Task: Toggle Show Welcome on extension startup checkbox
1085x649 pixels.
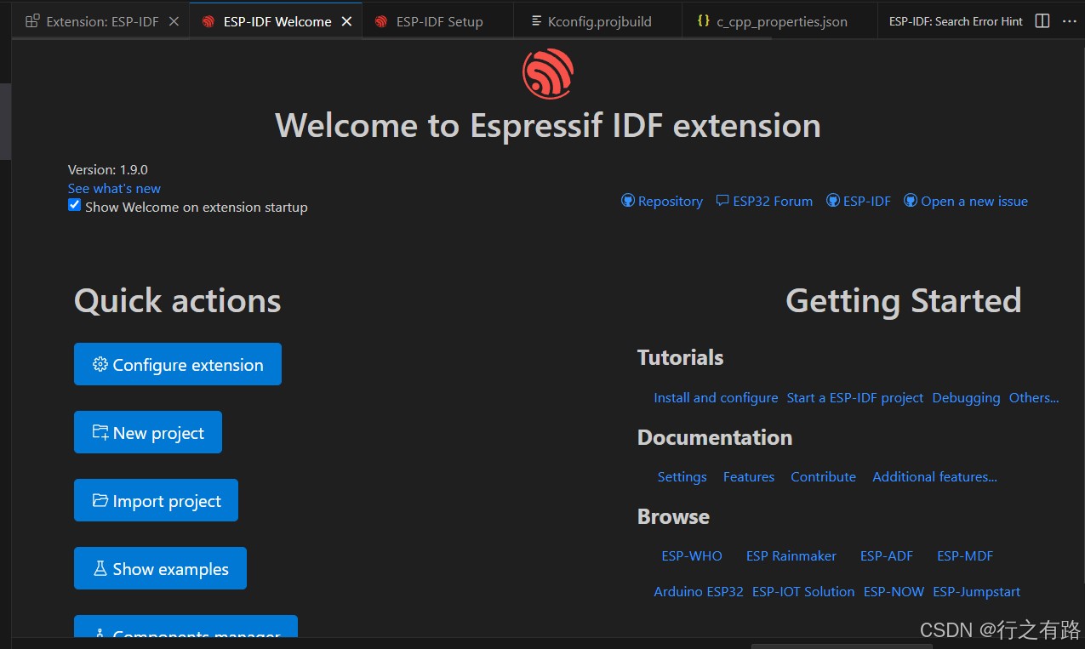Action: (75, 205)
